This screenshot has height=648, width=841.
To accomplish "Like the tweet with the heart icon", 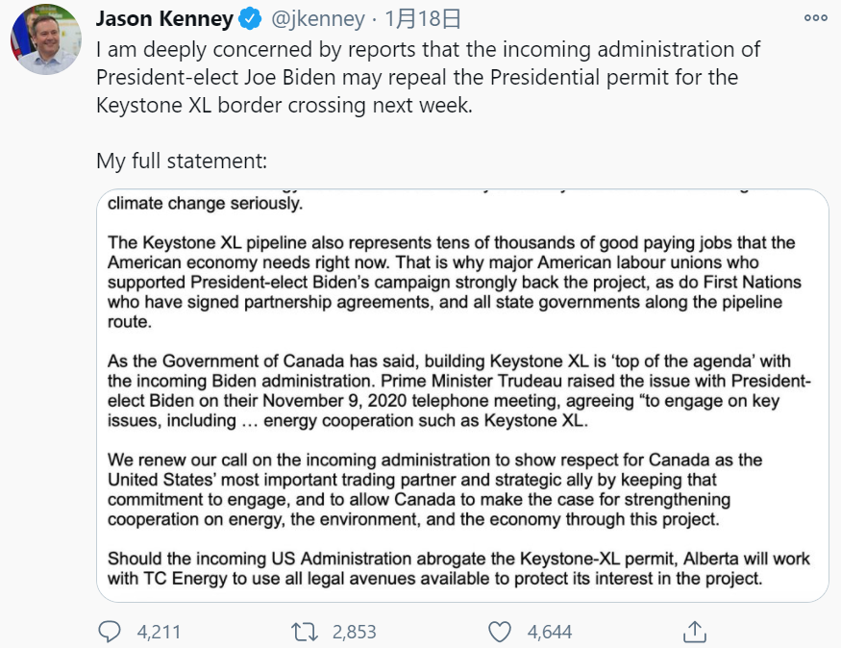I will (500, 632).
